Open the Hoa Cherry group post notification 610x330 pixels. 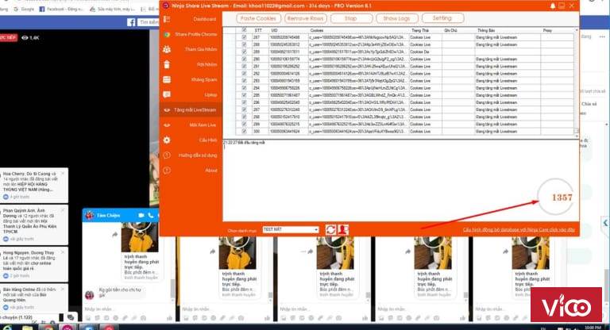[33, 185]
